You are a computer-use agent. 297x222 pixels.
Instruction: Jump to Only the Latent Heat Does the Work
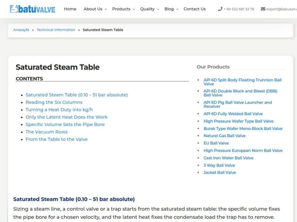[67, 117]
